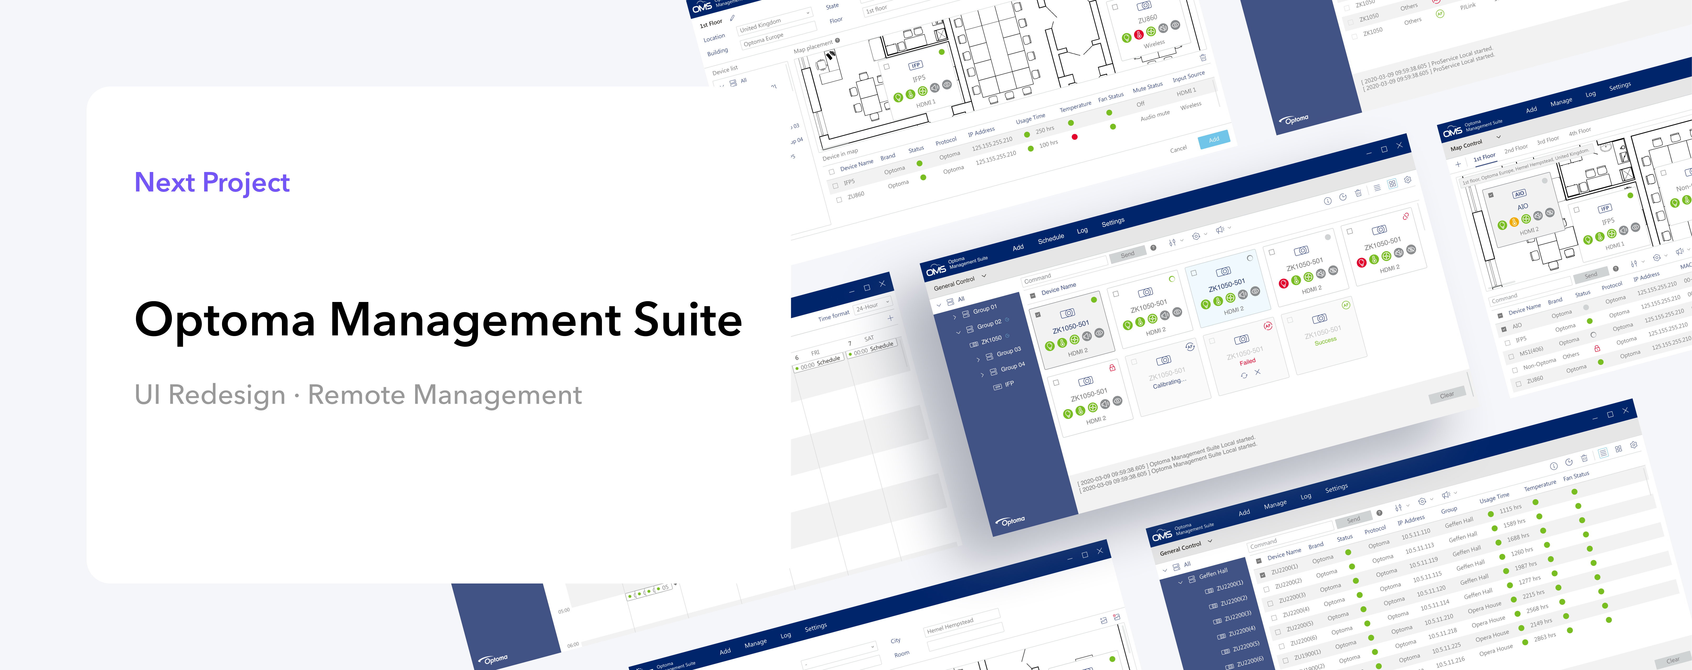The width and height of the screenshot is (1692, 670).
Task: Click Command input field in center window
Action: 1065,271
